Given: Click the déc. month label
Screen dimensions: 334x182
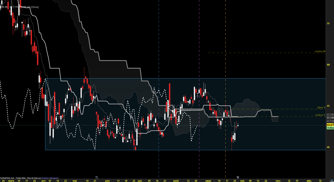Looking at the screenshot, I should click(309, 181).
